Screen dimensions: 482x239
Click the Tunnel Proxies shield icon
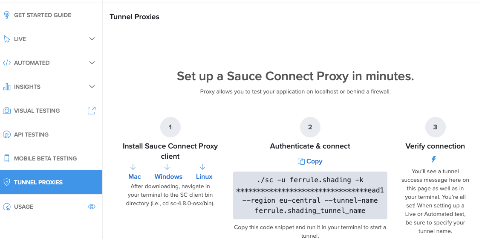click(7, 182)
